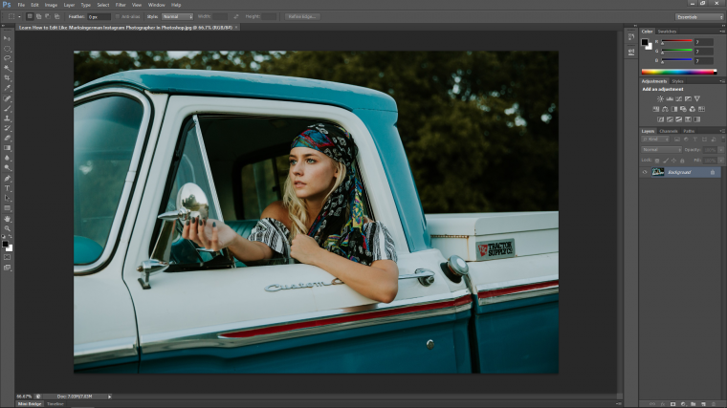727x408 pixels.
Task: Select the Path Selection tool
Action: pyautogui.click(x=7, y=198)
